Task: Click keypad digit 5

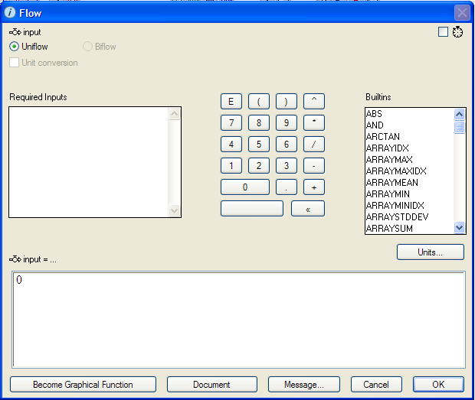Action: pyautogui.click(x=259, y=145)
